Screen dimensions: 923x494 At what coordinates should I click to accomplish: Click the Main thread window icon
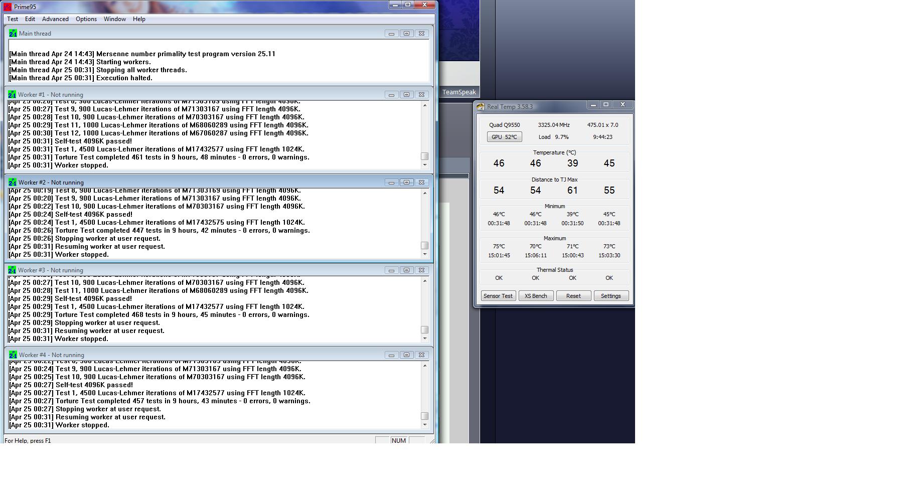pyautogui.click(x=13, y=33)
